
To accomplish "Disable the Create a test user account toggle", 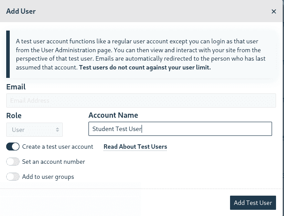I will (x=13, y=147).
